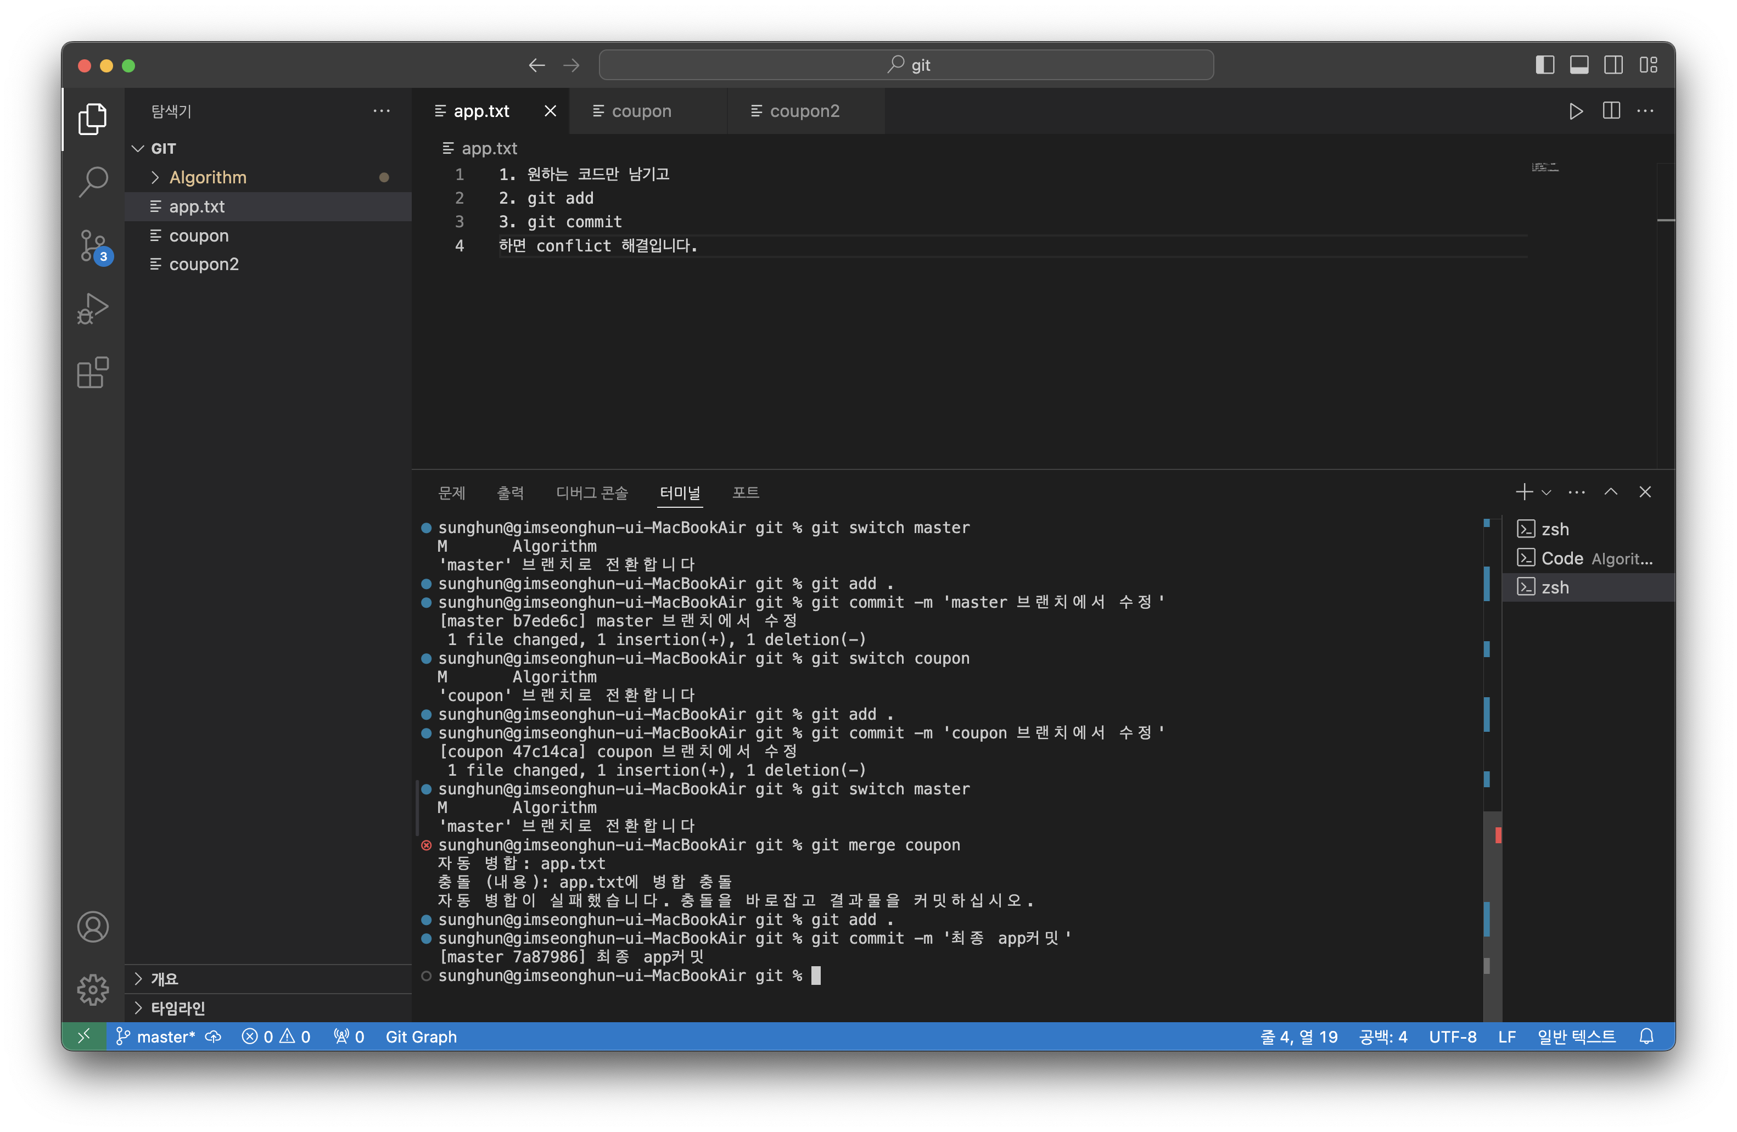
Task: Toggle the secondary sidebar layout button
Action: (x=1613, y=65)
